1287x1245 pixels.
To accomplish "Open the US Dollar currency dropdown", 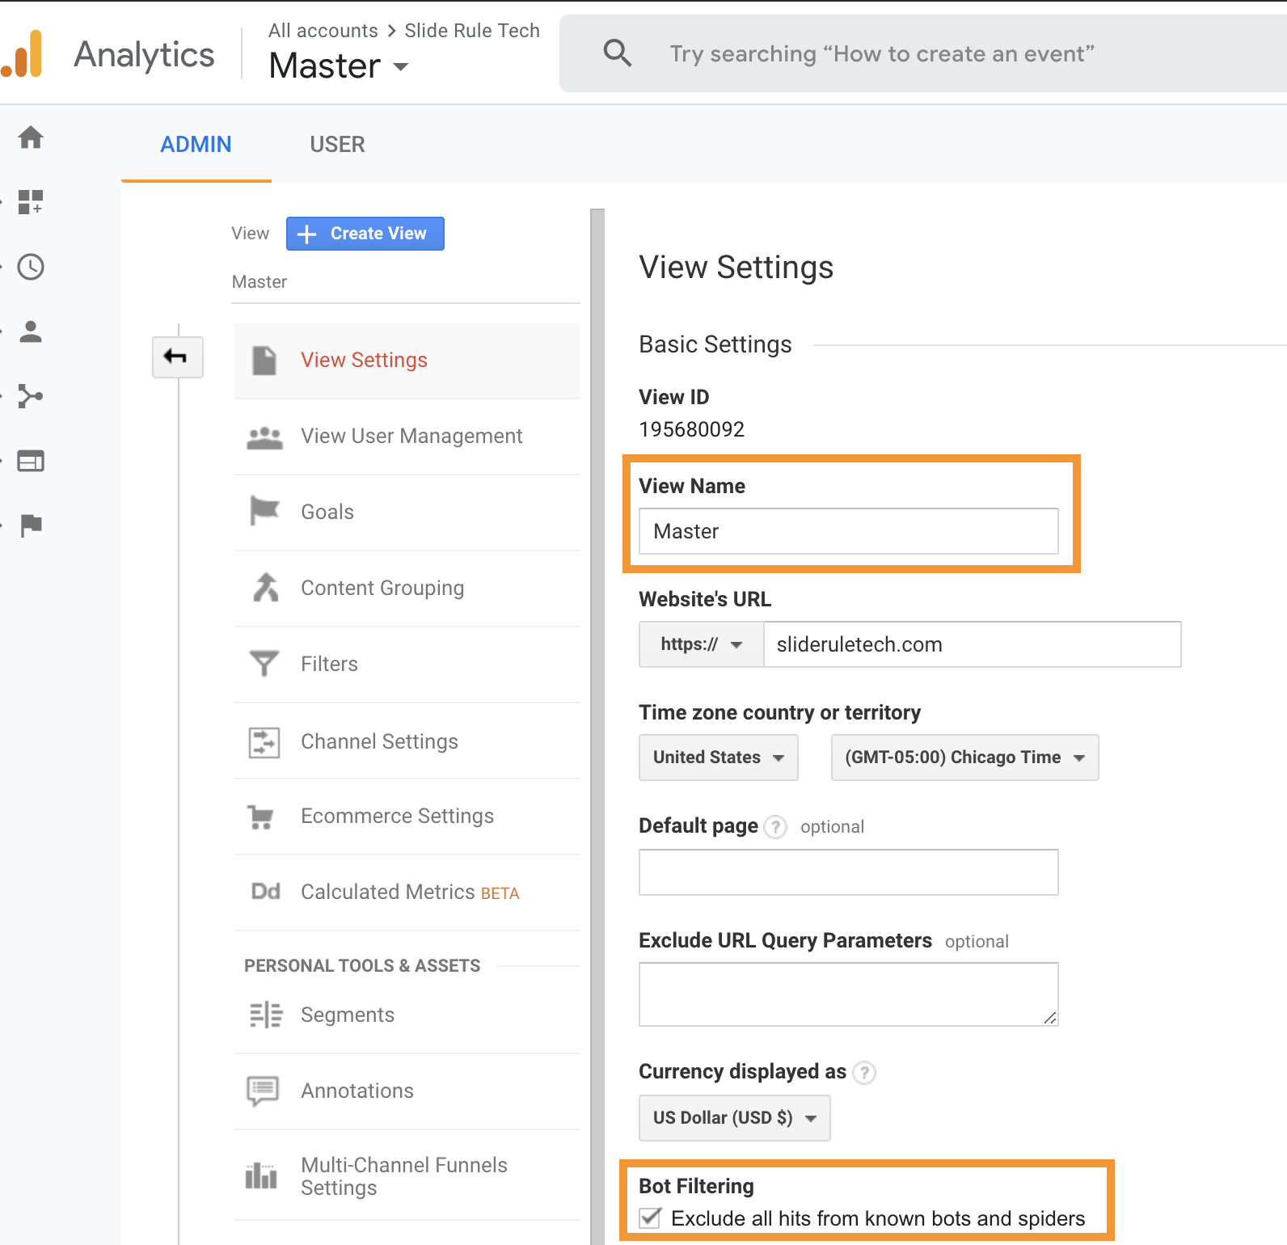I will click(x=734, y=1118).
